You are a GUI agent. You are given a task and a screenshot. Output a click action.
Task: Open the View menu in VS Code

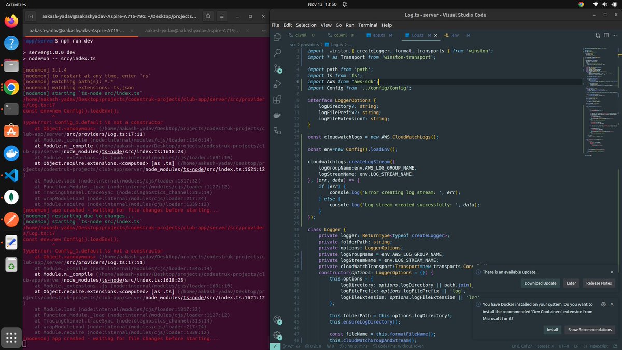click(326, 25)
